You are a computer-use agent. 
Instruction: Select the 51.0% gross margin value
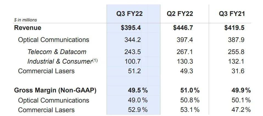point(190,91)
